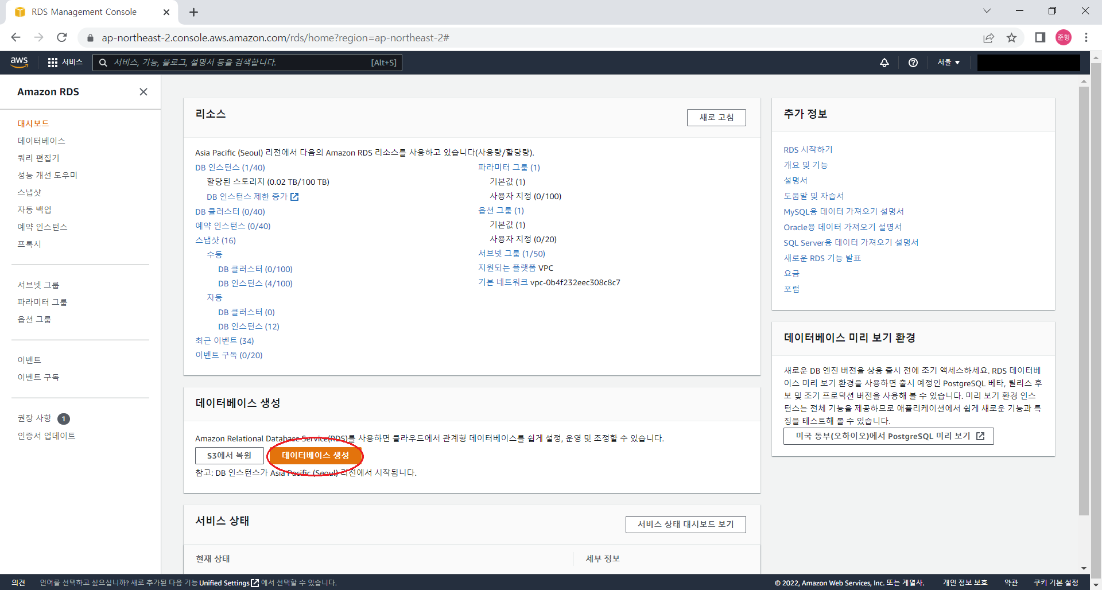1102x590 pixels.
Task: Open a new browser tab
Action: click(x=193, y=12)
